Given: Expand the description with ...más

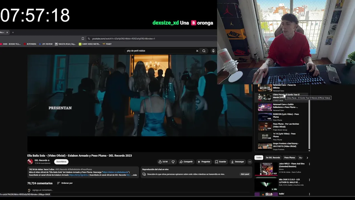Looking at the screenshot, I should [135, 175].
